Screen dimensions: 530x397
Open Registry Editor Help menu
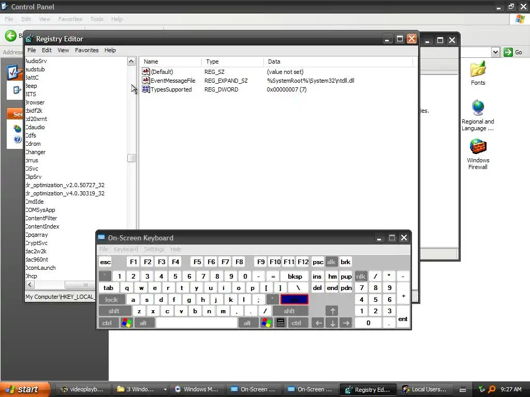tap(110, 50)
